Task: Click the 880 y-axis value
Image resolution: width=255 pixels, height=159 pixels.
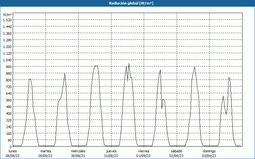Action: pos(9,73)
